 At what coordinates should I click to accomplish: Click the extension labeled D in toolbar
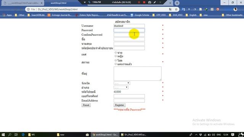189,9
